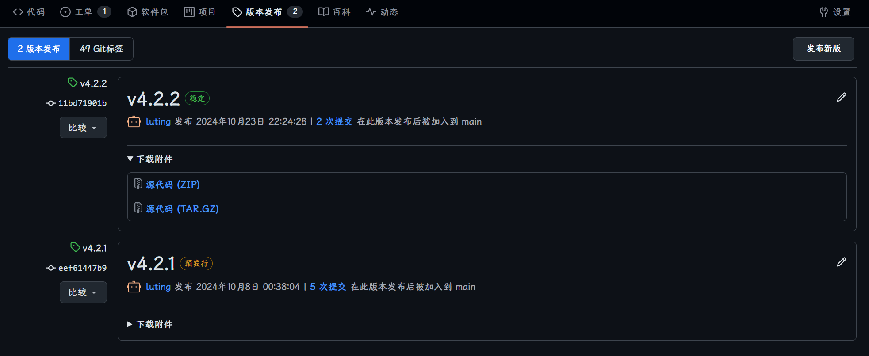Open the 比较 dropdown for v4.2.1
Screen dimensions: 869x356
83,292
